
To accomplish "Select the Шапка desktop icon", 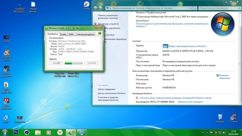I will tap(6, 39).
